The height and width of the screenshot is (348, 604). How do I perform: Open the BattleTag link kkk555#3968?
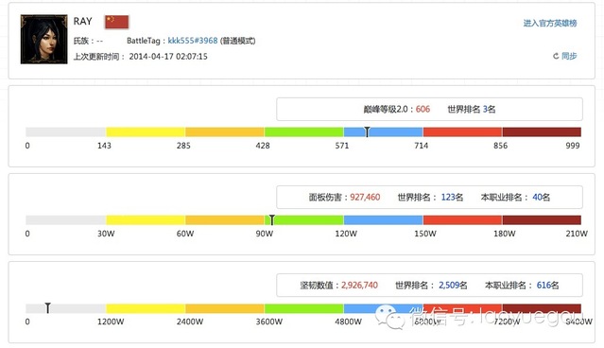(193, 41)
